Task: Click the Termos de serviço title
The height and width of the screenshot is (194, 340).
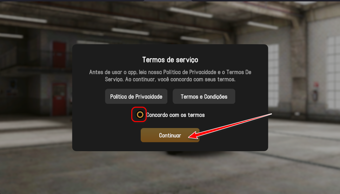Action: click(x=170, y=60)
